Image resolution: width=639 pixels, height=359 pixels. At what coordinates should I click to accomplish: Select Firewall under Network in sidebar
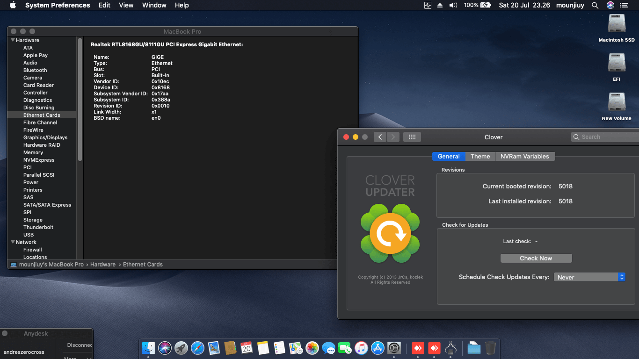tap(33, 250)
